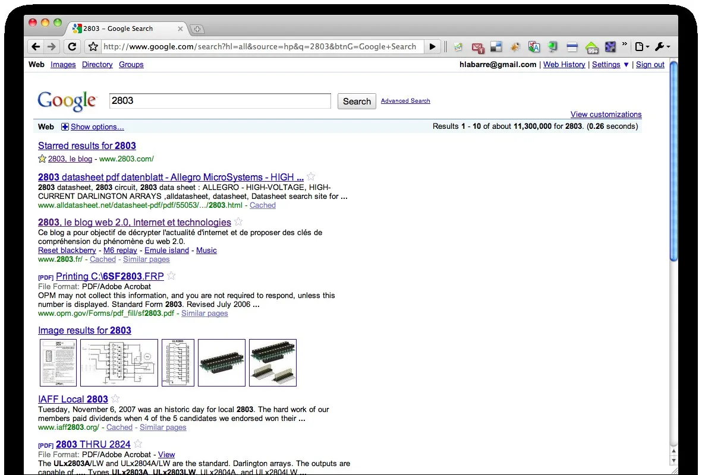Star the Allegro MicroSystems datasheet result
The width and height of the screenshot is (702, 475).
[311, 177]
